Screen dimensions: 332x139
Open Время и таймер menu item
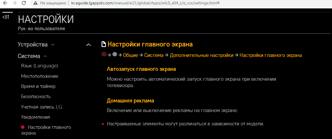click(x=38, y=86)
